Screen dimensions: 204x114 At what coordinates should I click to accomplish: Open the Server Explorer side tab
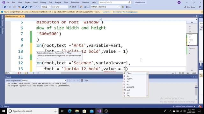[2, 20]
